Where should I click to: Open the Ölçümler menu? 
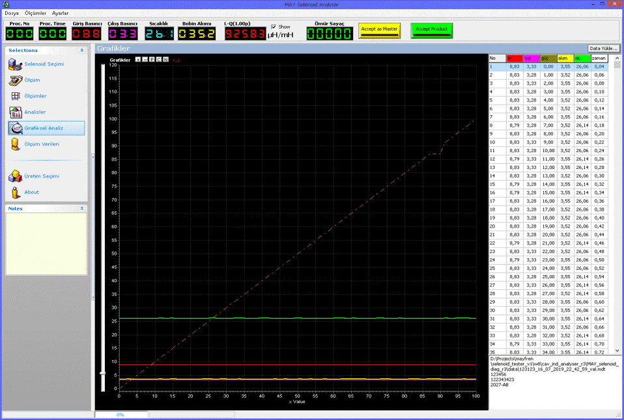(x=35, y=13)
